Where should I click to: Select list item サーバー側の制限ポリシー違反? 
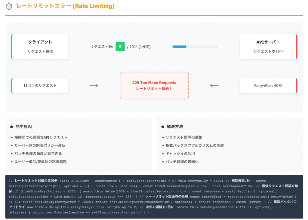click(x=40, y=145)
